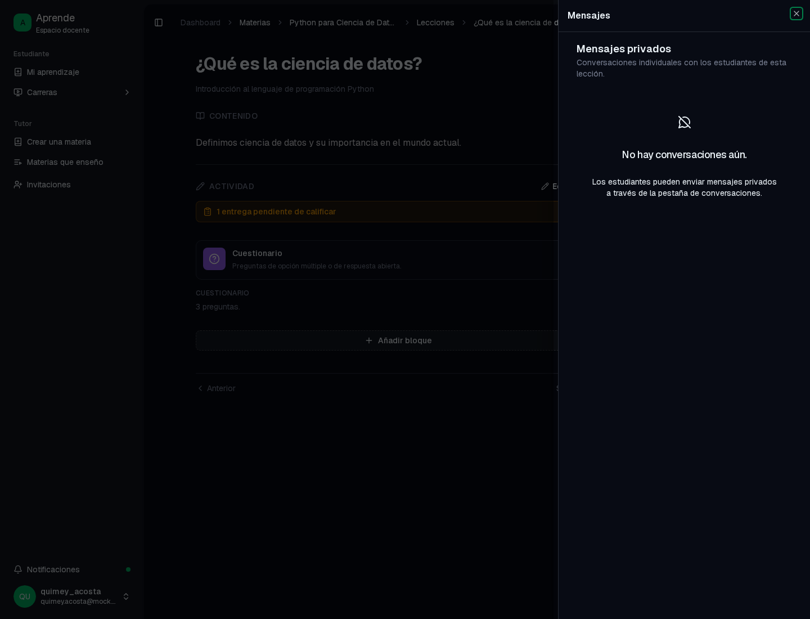This screenshot has width=810, height=619.
Task: Open user account switcher for quimey_acosta
Action: (x=126, y=596)
